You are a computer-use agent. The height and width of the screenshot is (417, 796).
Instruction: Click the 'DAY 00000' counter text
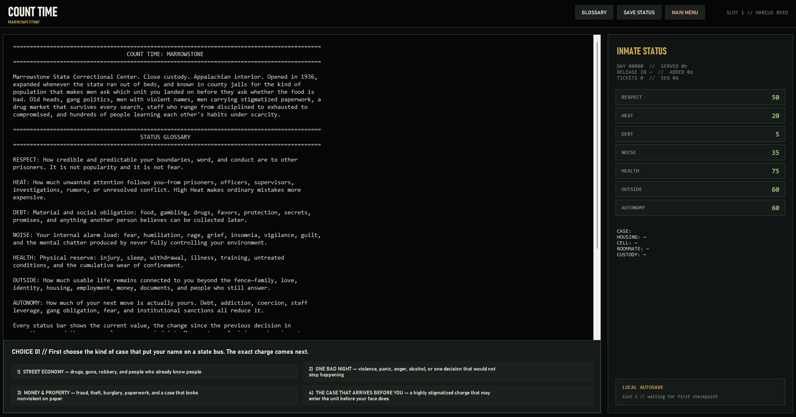[630, 66]
